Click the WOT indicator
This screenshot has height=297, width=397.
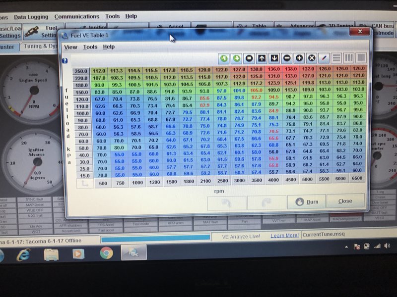tap(36, 232)
